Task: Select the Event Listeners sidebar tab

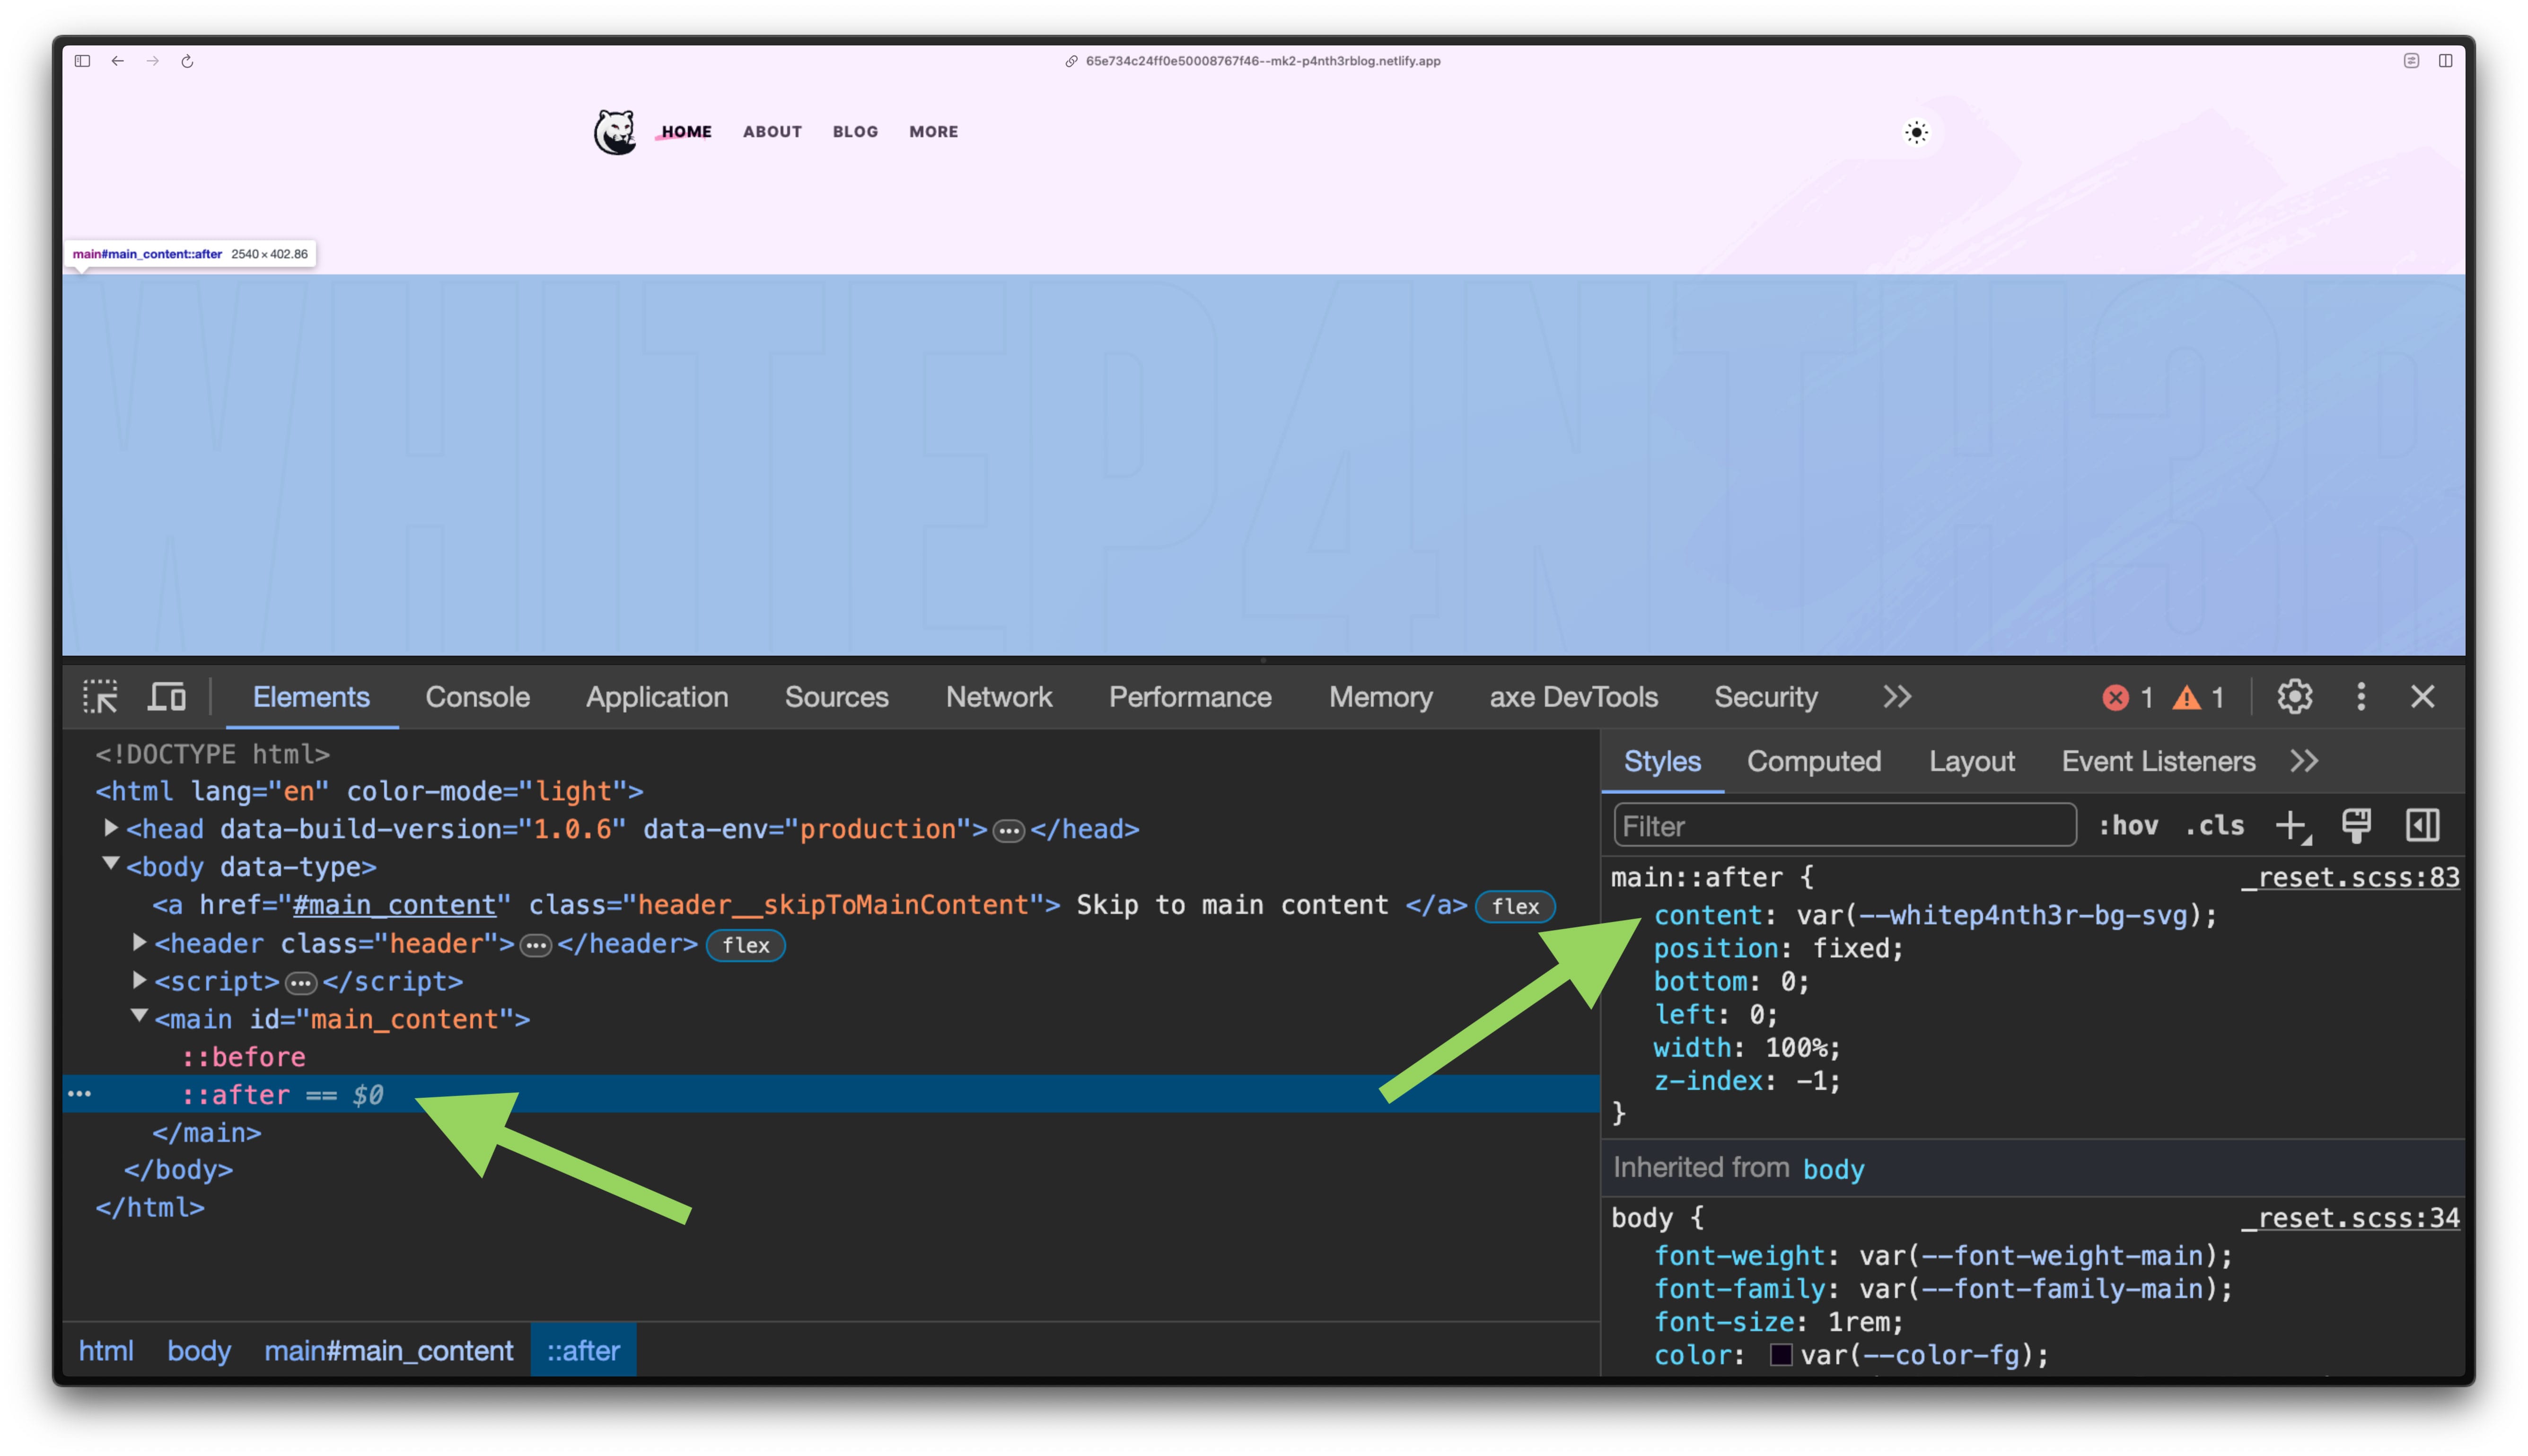Action: (x=2158, y=761)
